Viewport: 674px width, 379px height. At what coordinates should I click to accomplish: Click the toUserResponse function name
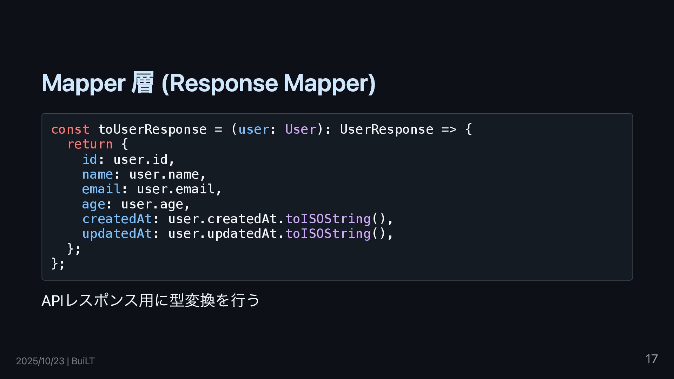[x=152, y=129]
